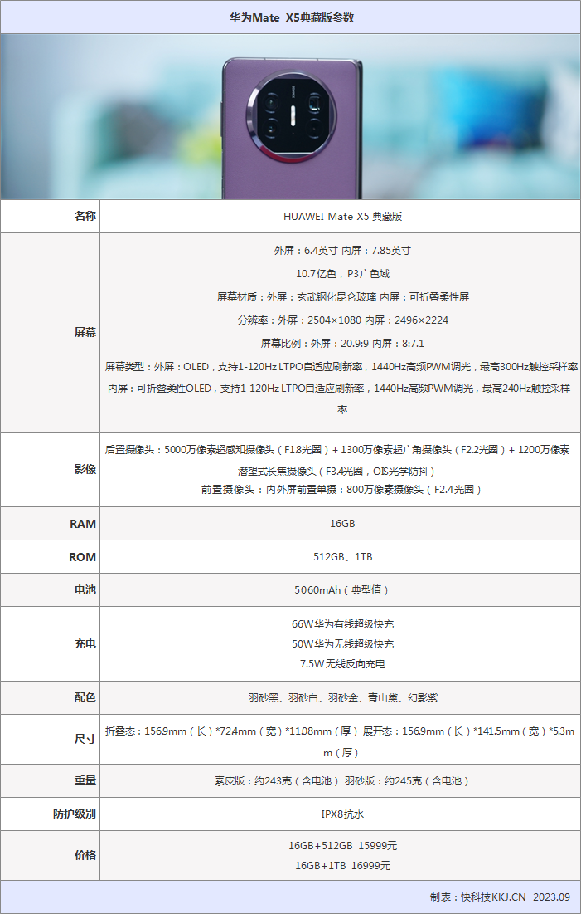Viewport: 581px width, 914px height.
Task: Click the 16GB RAM value
Action: pos(342,524)
